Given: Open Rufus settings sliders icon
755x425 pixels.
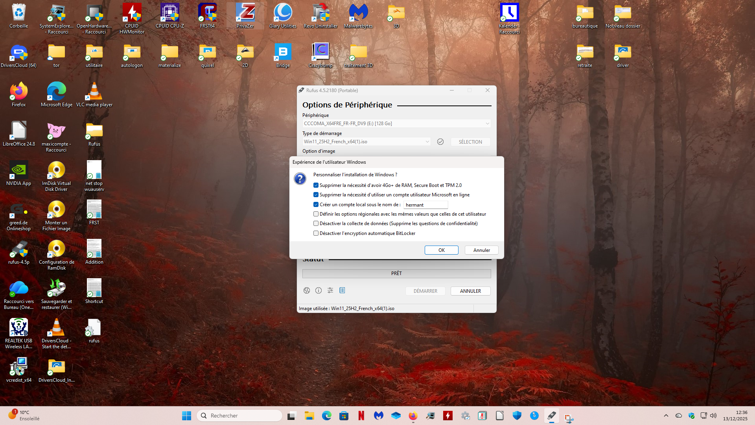Looking at the screenshot, I should click(330, 290).
